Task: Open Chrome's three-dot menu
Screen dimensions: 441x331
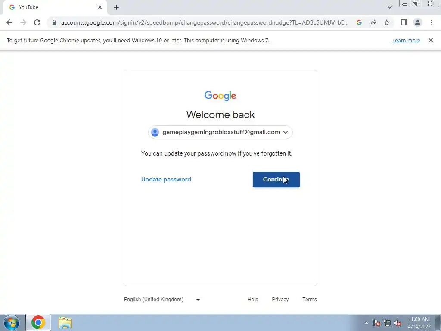Action: (x=432, y=22)
